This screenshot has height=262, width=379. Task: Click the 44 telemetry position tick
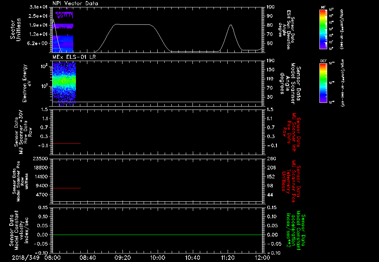[270, 195]
